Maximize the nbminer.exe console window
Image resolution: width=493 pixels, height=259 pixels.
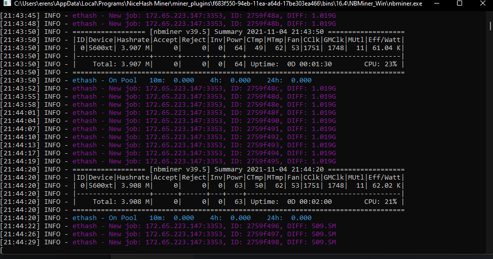click(x=460, y=4)
